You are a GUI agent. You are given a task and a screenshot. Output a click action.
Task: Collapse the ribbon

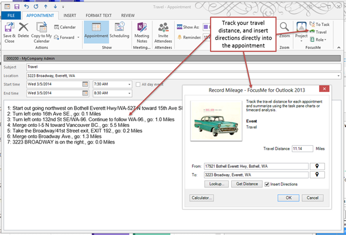[339, 47]
